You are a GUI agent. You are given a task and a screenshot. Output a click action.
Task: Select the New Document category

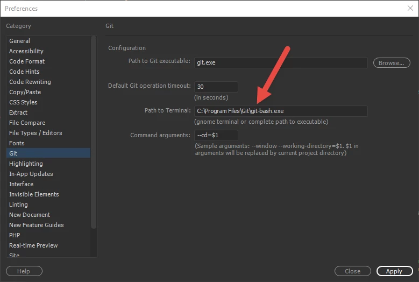click(48, 215)
